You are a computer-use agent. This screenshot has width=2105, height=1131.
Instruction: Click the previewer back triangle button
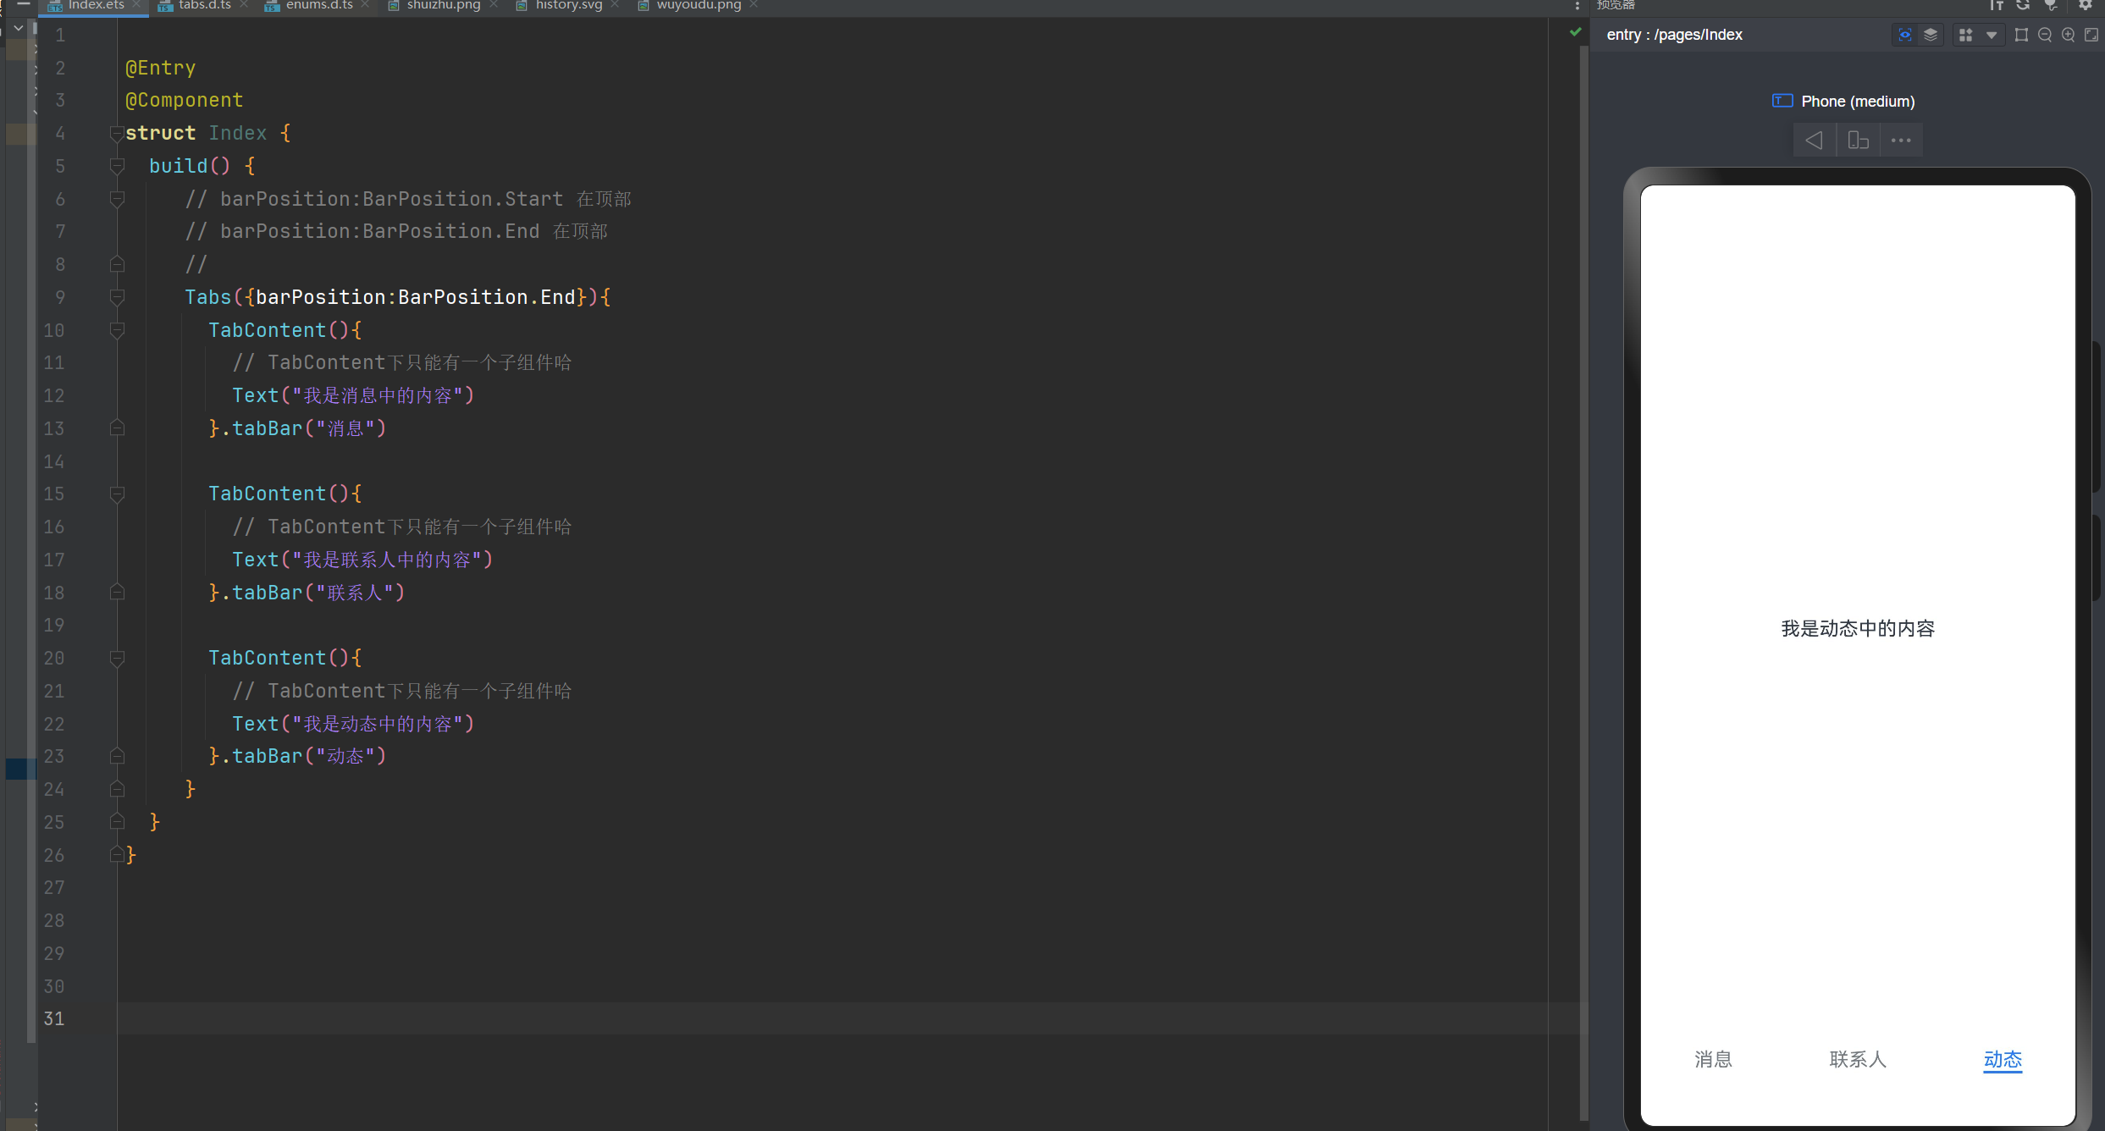point(1814,141)
